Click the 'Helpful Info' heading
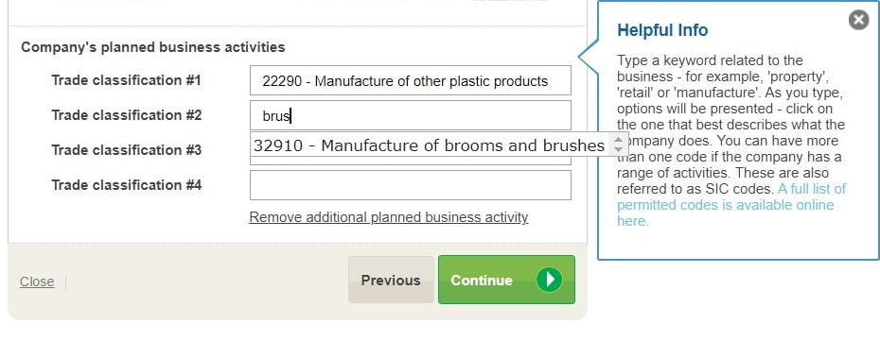 click(x=662, y=30)
